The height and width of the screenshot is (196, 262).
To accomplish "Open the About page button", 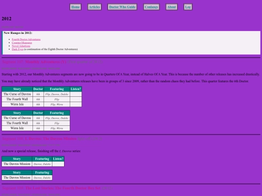I will tap(172, 7).
